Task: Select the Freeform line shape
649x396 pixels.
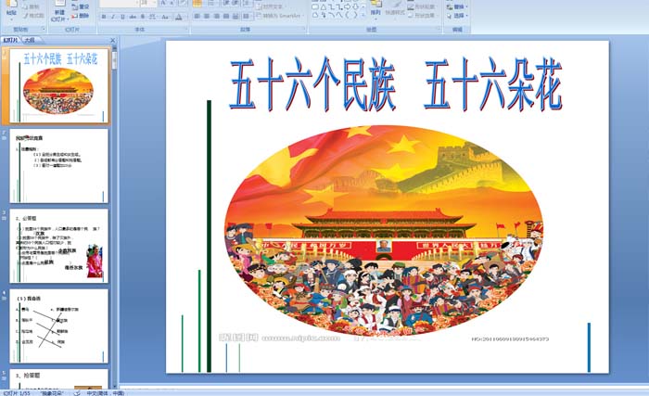Action: [339, 15]
